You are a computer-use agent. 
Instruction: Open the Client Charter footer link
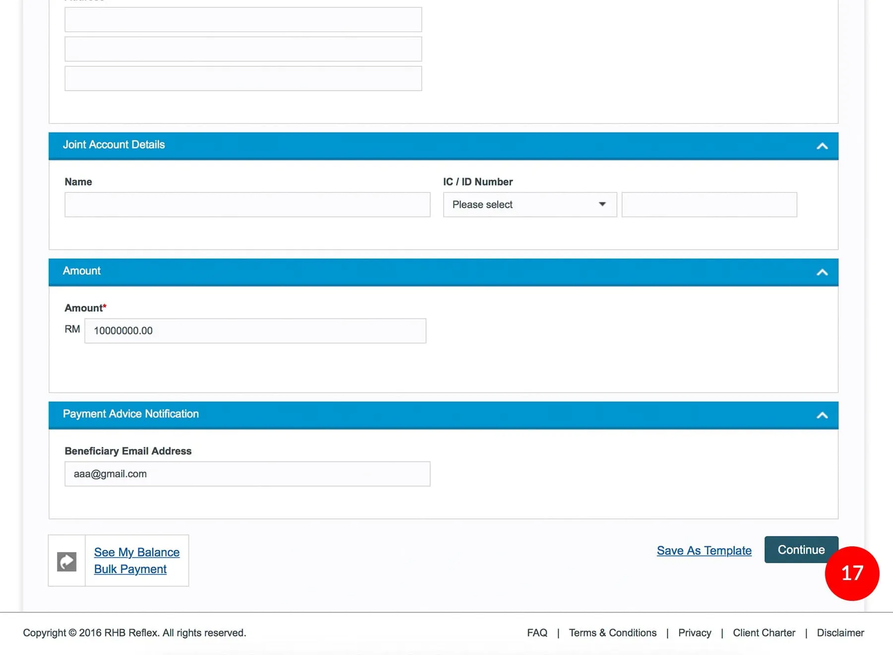point(764,633)
